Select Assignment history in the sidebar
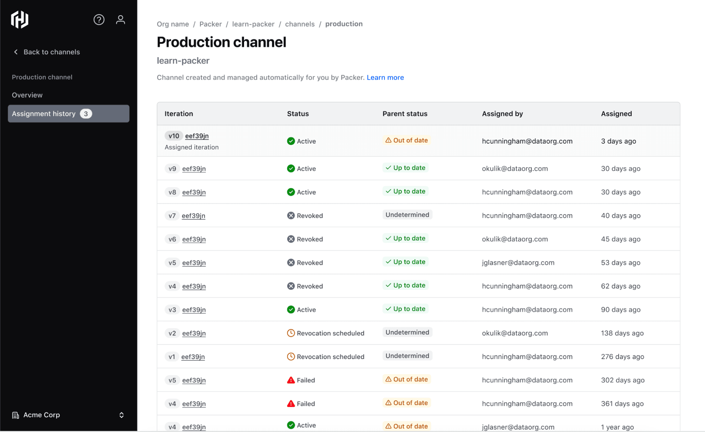Viewport: 705px width, 432px height. point(44,114)
